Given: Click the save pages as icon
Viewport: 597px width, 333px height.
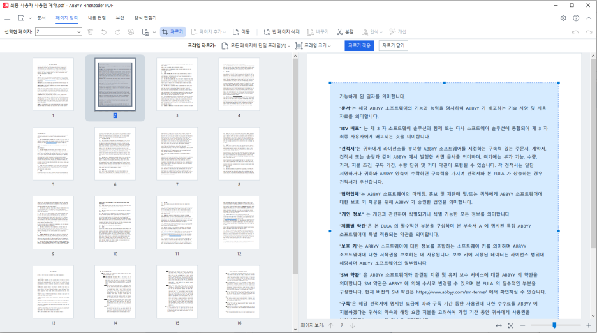Looking at the screenshot, I should tap(145, 32).
